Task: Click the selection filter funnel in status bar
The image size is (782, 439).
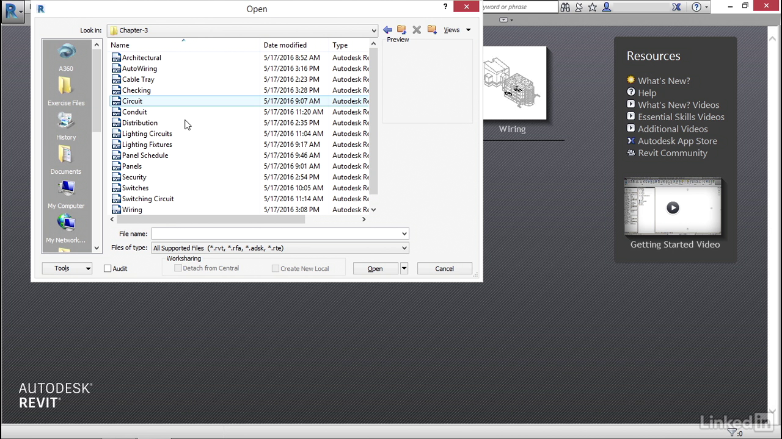Action: click(732, 432)
